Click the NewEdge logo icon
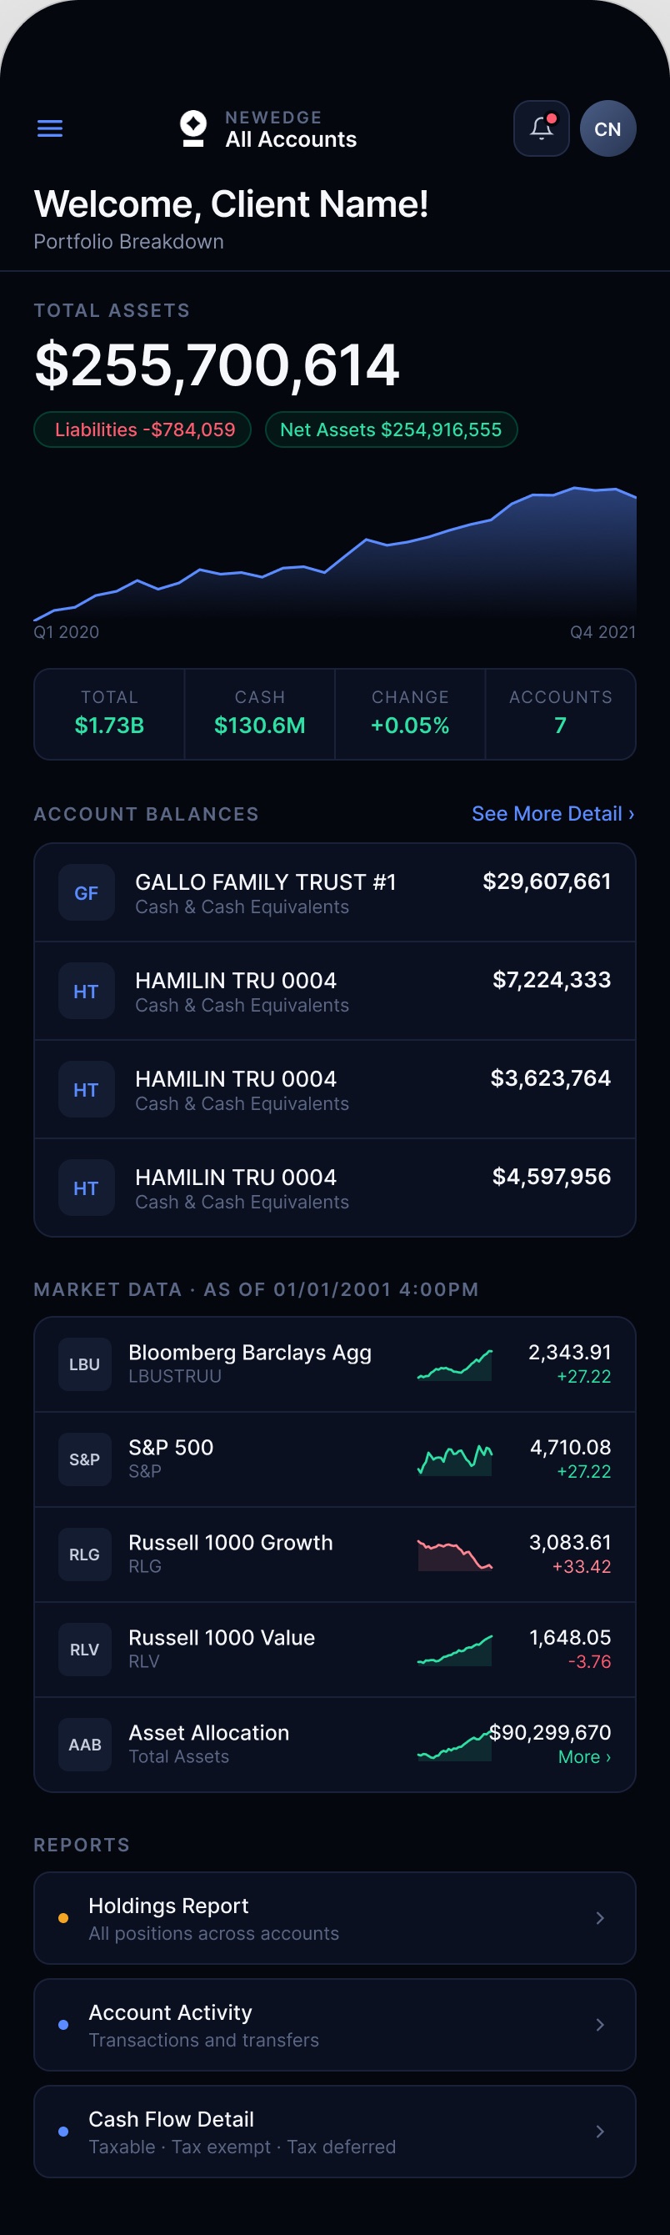The image size is (670, 2235). [x=193, y=128]
